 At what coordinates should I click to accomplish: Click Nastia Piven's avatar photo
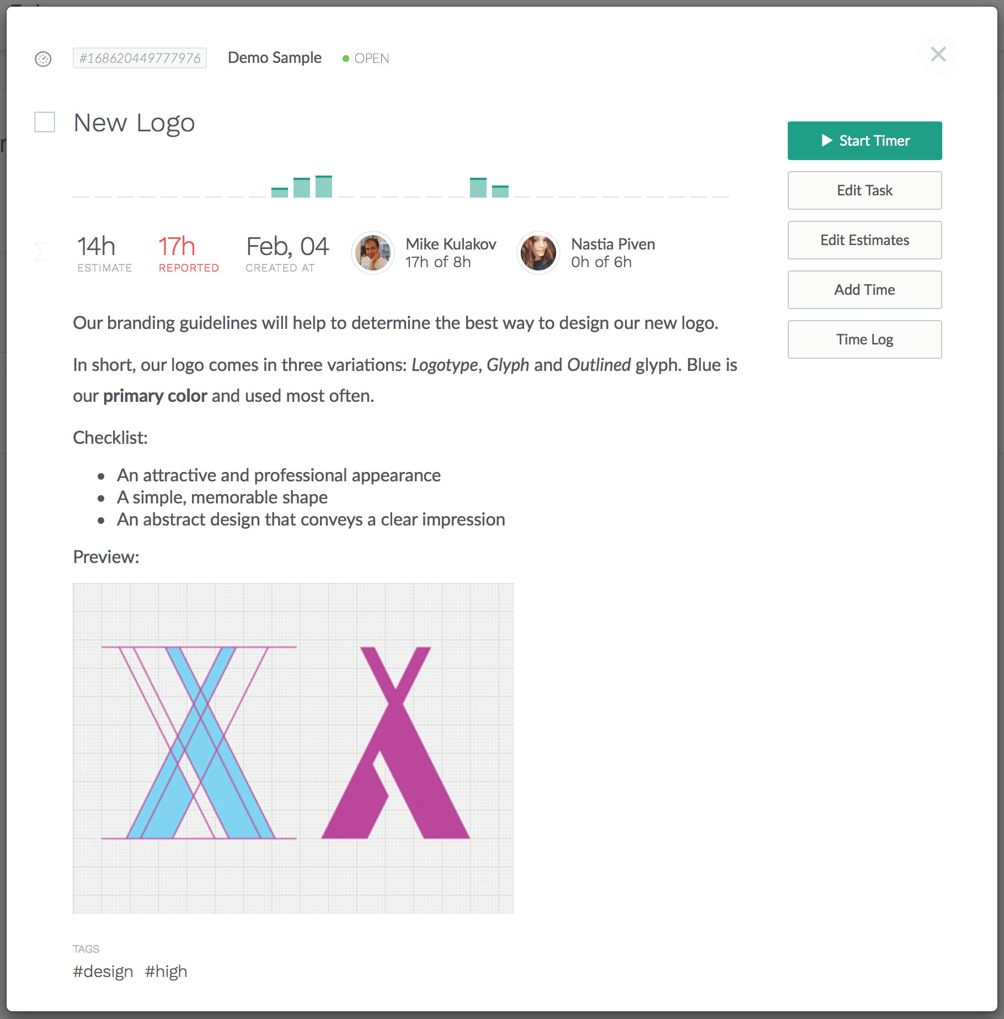(x=538, y=253)
